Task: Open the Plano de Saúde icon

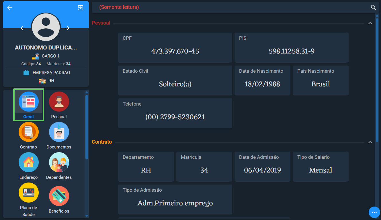Action: (29, 193)
